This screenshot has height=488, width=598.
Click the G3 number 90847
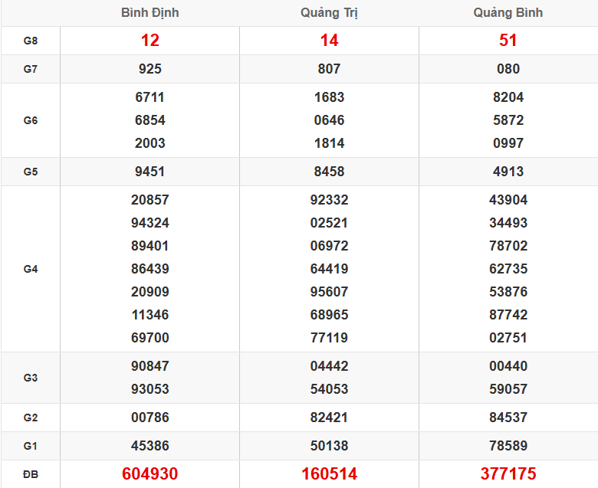pyautogui.click(x=149, y=366)
